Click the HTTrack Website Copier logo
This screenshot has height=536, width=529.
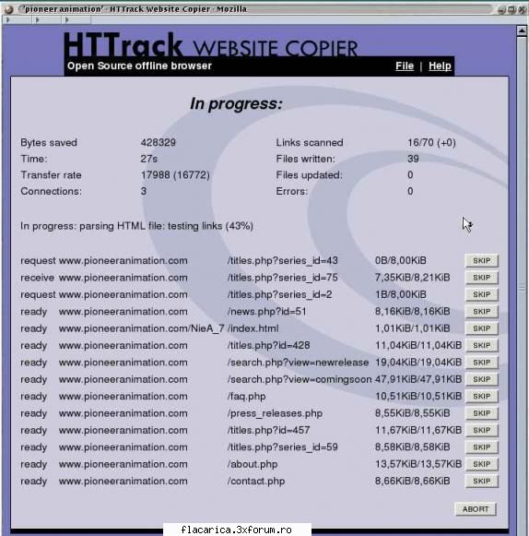(x=210, y=44)
